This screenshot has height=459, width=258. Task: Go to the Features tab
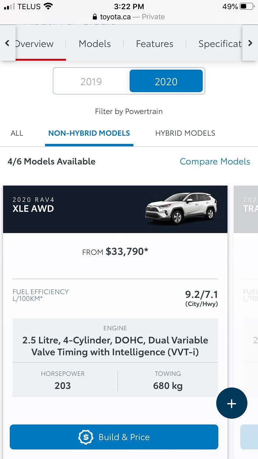pos(154,44)
